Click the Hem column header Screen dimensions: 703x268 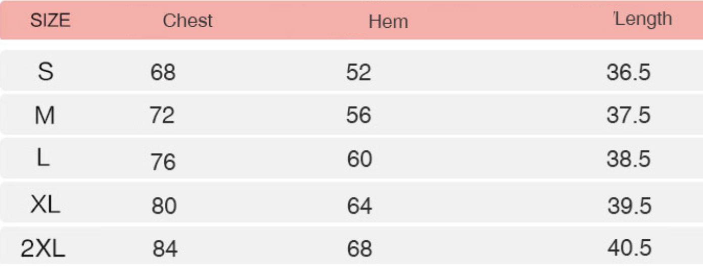(388, 21)
